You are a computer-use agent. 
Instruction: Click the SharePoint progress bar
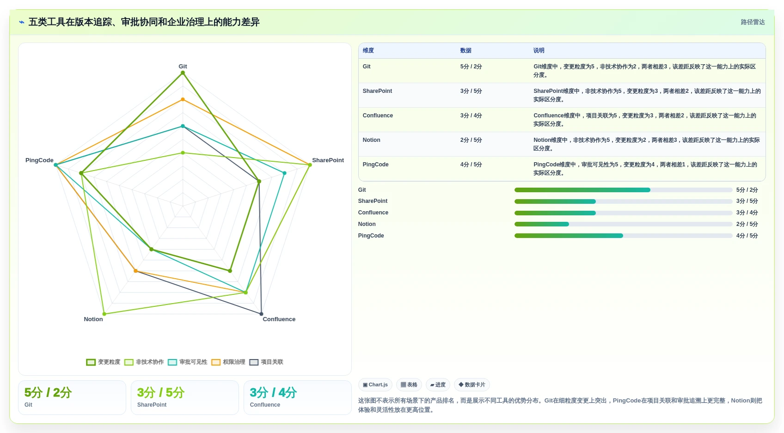tap(623, 201)
